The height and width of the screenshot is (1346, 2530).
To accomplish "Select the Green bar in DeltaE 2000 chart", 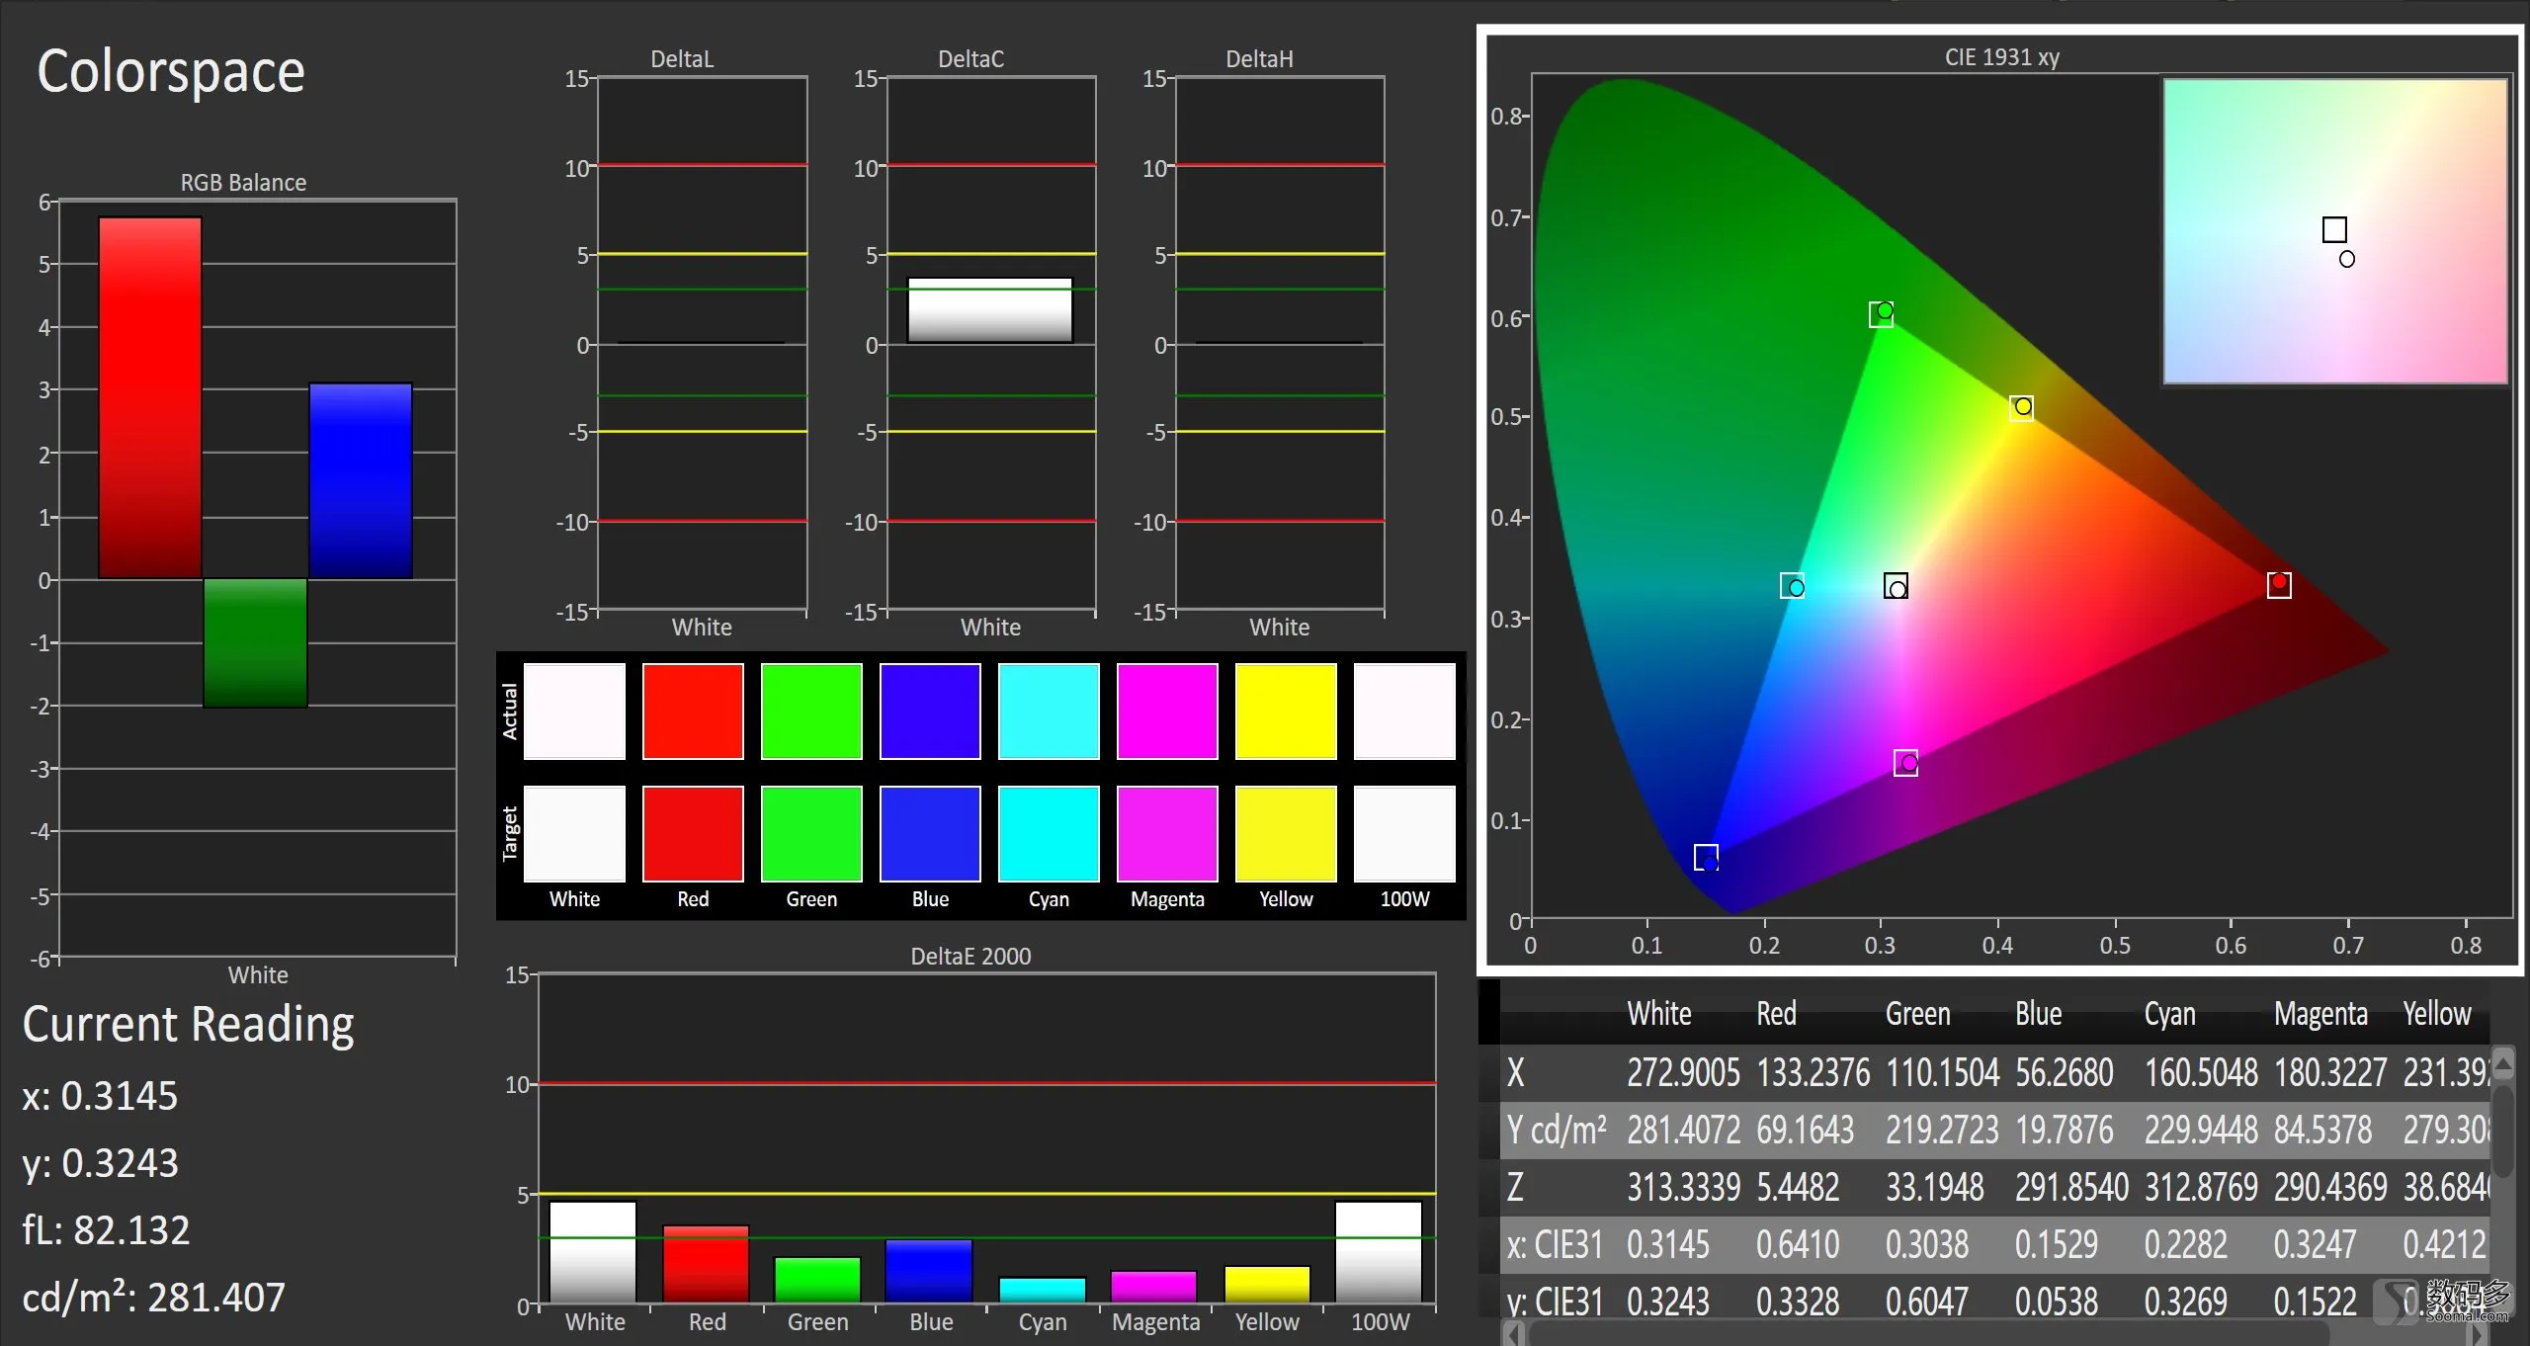I will 817,1281.
